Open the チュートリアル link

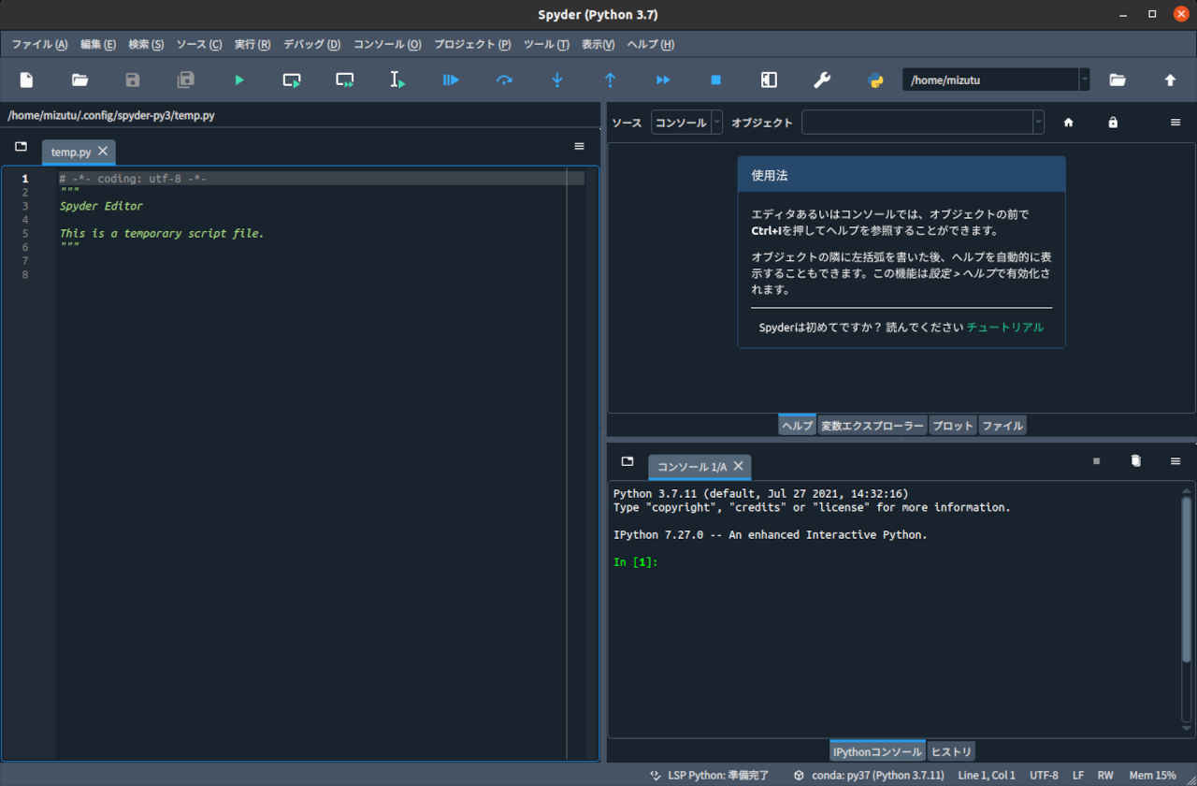point(1005,327)
